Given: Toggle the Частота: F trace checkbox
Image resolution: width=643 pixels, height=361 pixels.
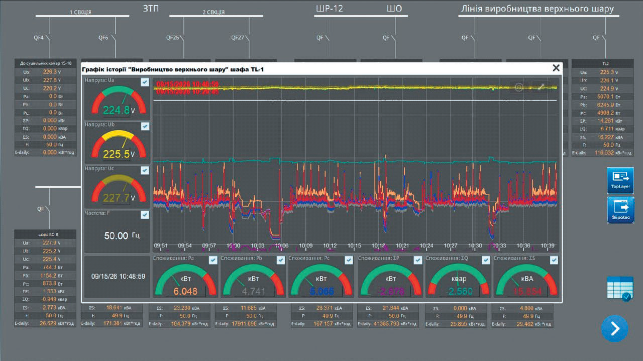Looking at the screenshot, I should coord(145,215).
